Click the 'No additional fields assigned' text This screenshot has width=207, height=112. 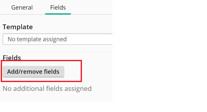click(47, 89)
